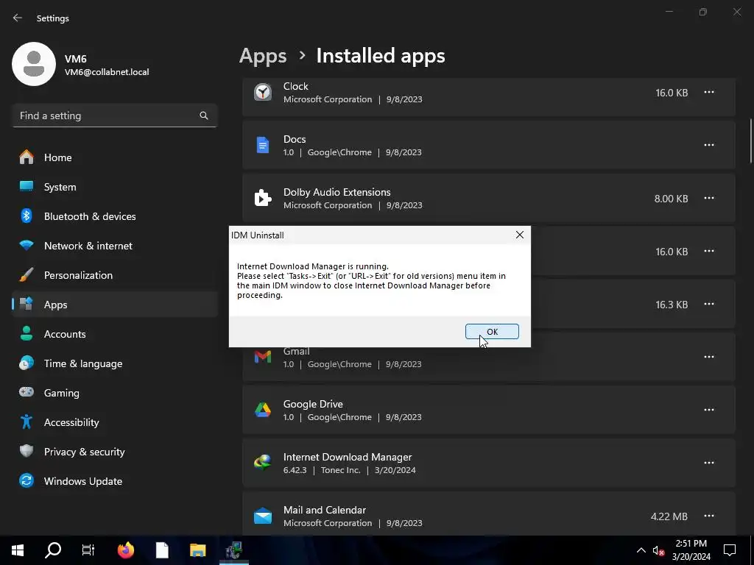
Task: Open Accessibility settings
Action: click(114, 422)
